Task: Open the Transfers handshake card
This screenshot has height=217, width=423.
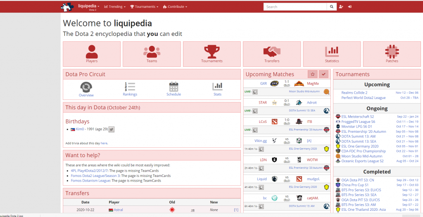Action: pyautogui.click(x=272, y=54)
